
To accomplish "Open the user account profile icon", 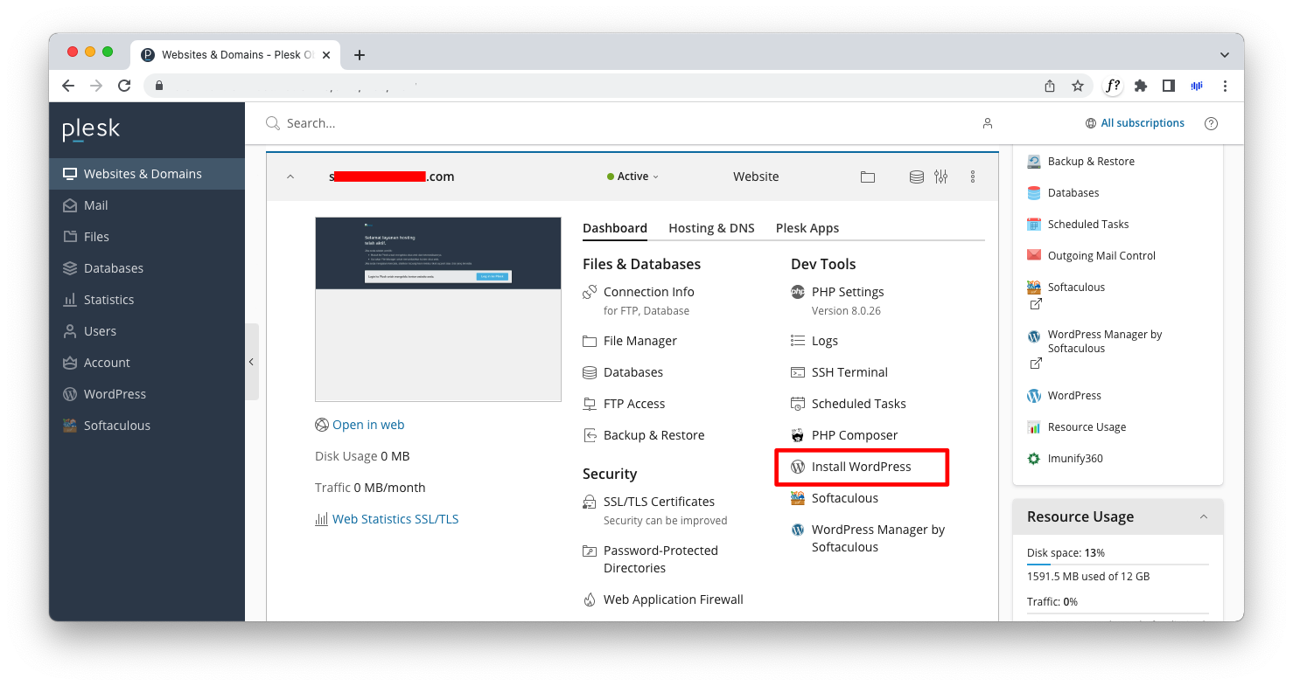I will click(987, 123).
